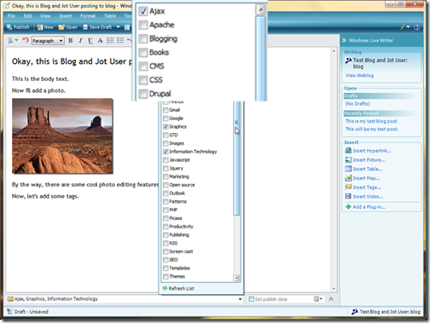This screenshot has height=323, width=430.
Task: Open 'This is my test blog post'
Action: click(x=371, y=121)
